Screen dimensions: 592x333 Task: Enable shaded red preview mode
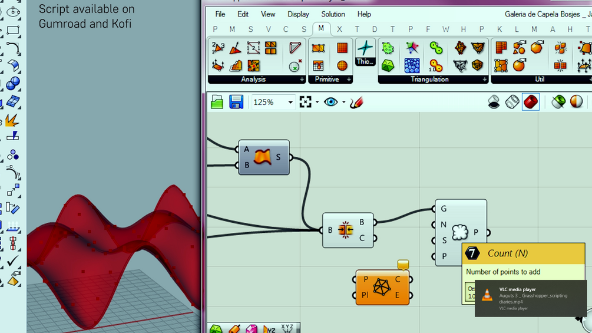point(531,102)
